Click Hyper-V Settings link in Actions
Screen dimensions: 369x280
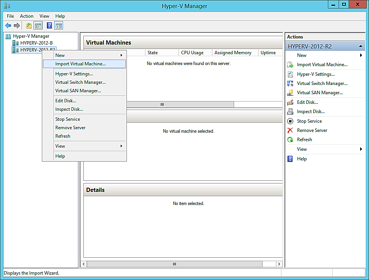tap(316, 74)
